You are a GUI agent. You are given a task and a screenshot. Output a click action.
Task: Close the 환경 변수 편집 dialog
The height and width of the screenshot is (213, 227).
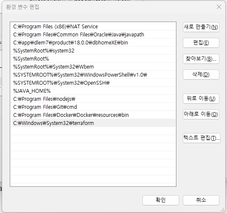(219, 7)
